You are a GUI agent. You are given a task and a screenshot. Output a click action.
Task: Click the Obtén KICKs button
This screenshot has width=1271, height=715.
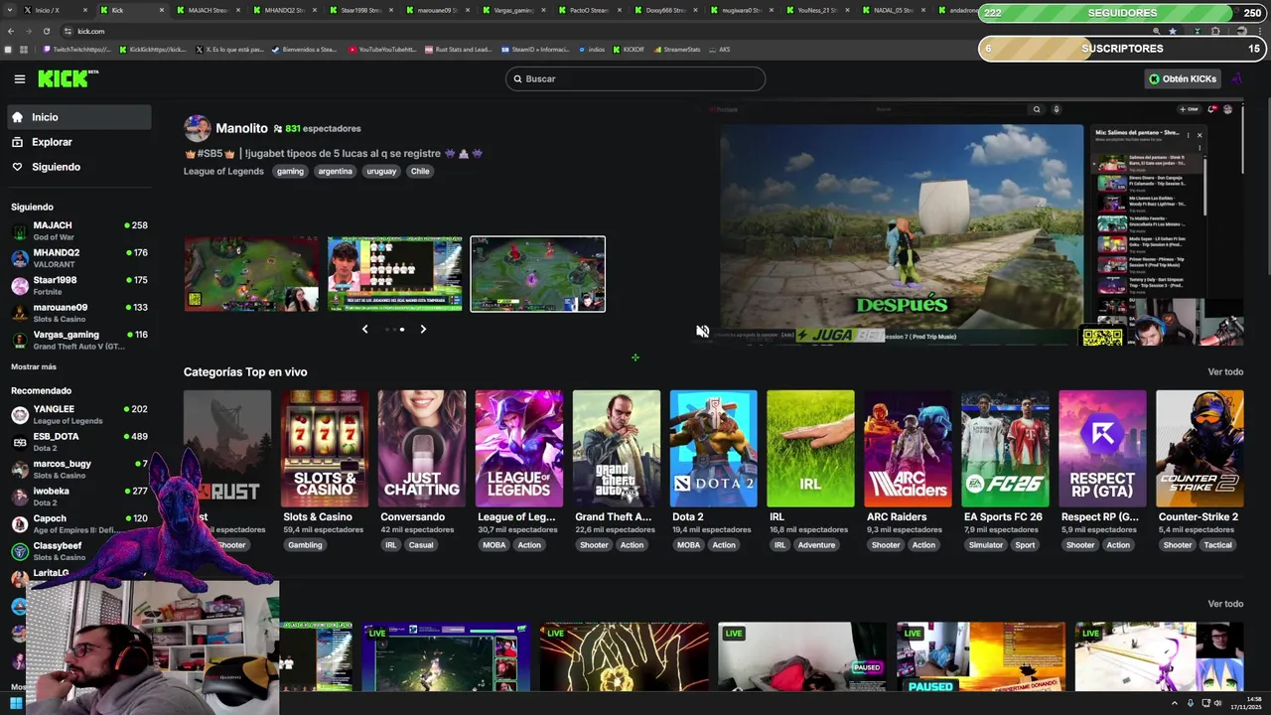[x=1182, y=78]
